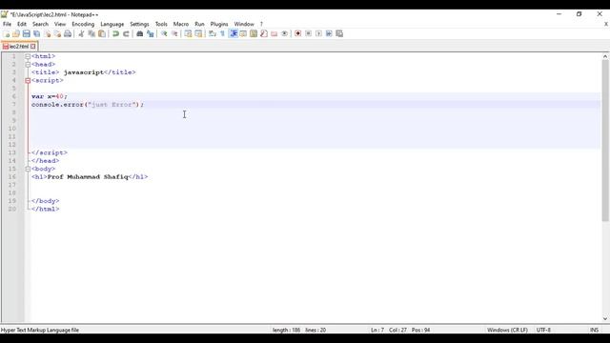Click the Copy toolbar icon
This screenshot has height=343, width=610.
[x=91, y=34]
